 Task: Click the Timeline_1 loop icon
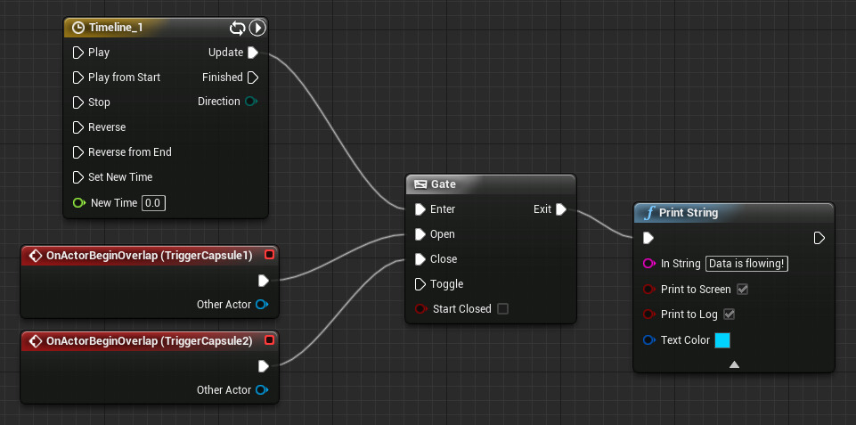(x=238, y=28)
